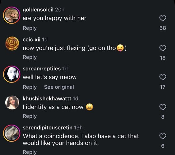Heart khushishekhawattt's cat comment
175x155 pixels.
163,107
